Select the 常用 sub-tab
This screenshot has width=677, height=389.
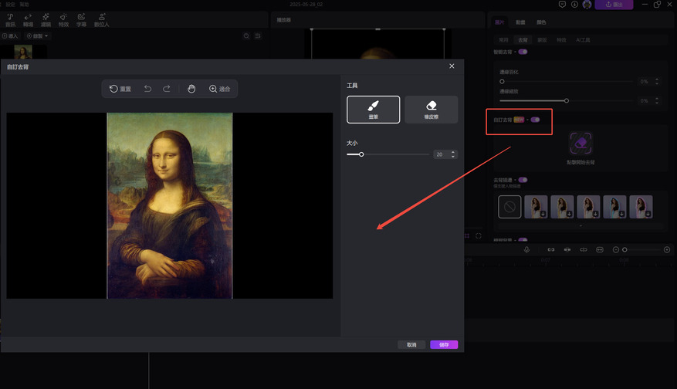coord(503,39)
